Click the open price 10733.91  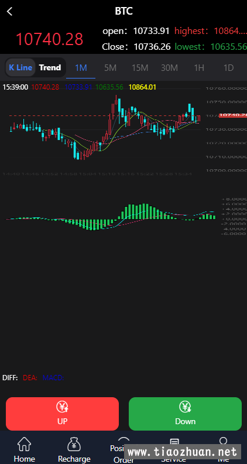(x=151, y=31)
